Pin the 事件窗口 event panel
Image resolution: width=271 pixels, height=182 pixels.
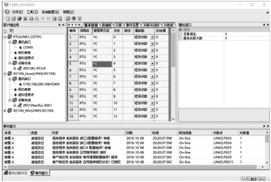[x=264, y=126]
